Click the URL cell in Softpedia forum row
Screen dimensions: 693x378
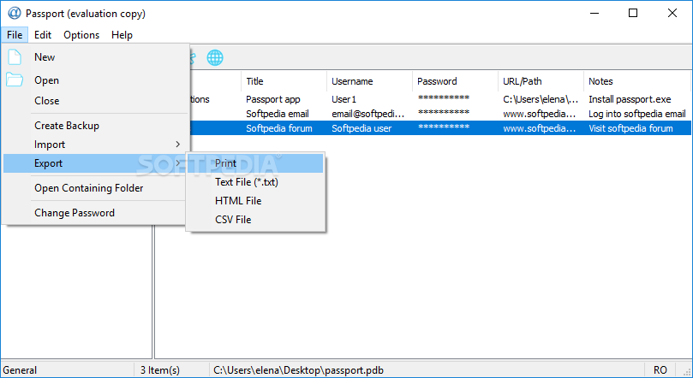click(540, 128)
